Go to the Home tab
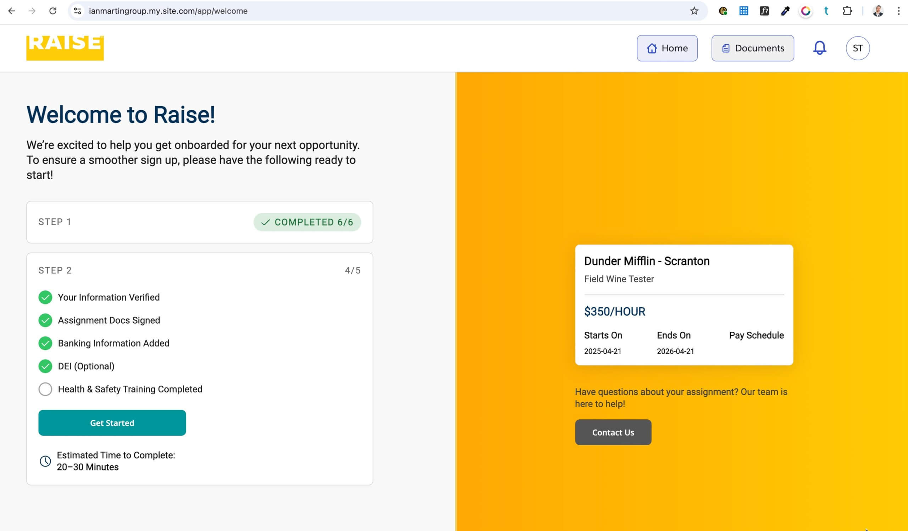This screenshot has height=531, width=908. (667, 48)
